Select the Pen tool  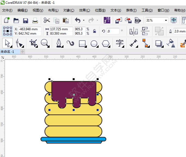coord(59,43)
